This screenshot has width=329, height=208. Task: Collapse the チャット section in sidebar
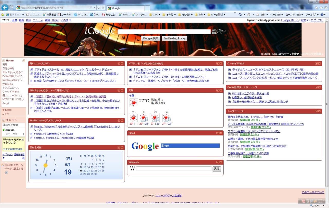[4, 120]
